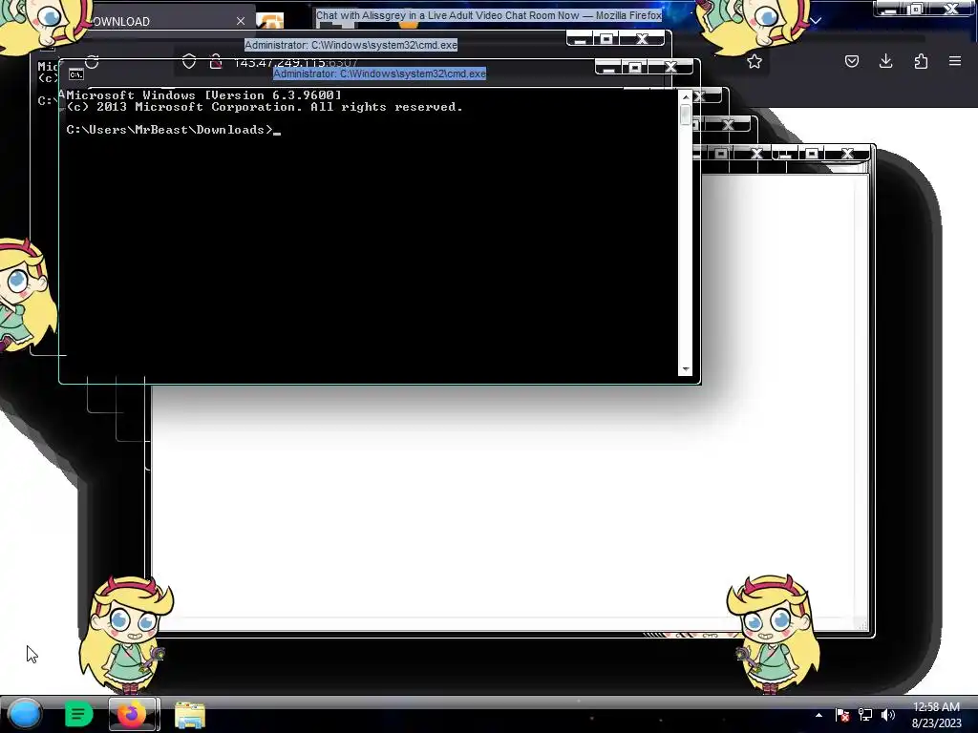This screenshot has height=733, width=978.
Task: Reload the page in Firefox
Action: click(x=93, y=62)
